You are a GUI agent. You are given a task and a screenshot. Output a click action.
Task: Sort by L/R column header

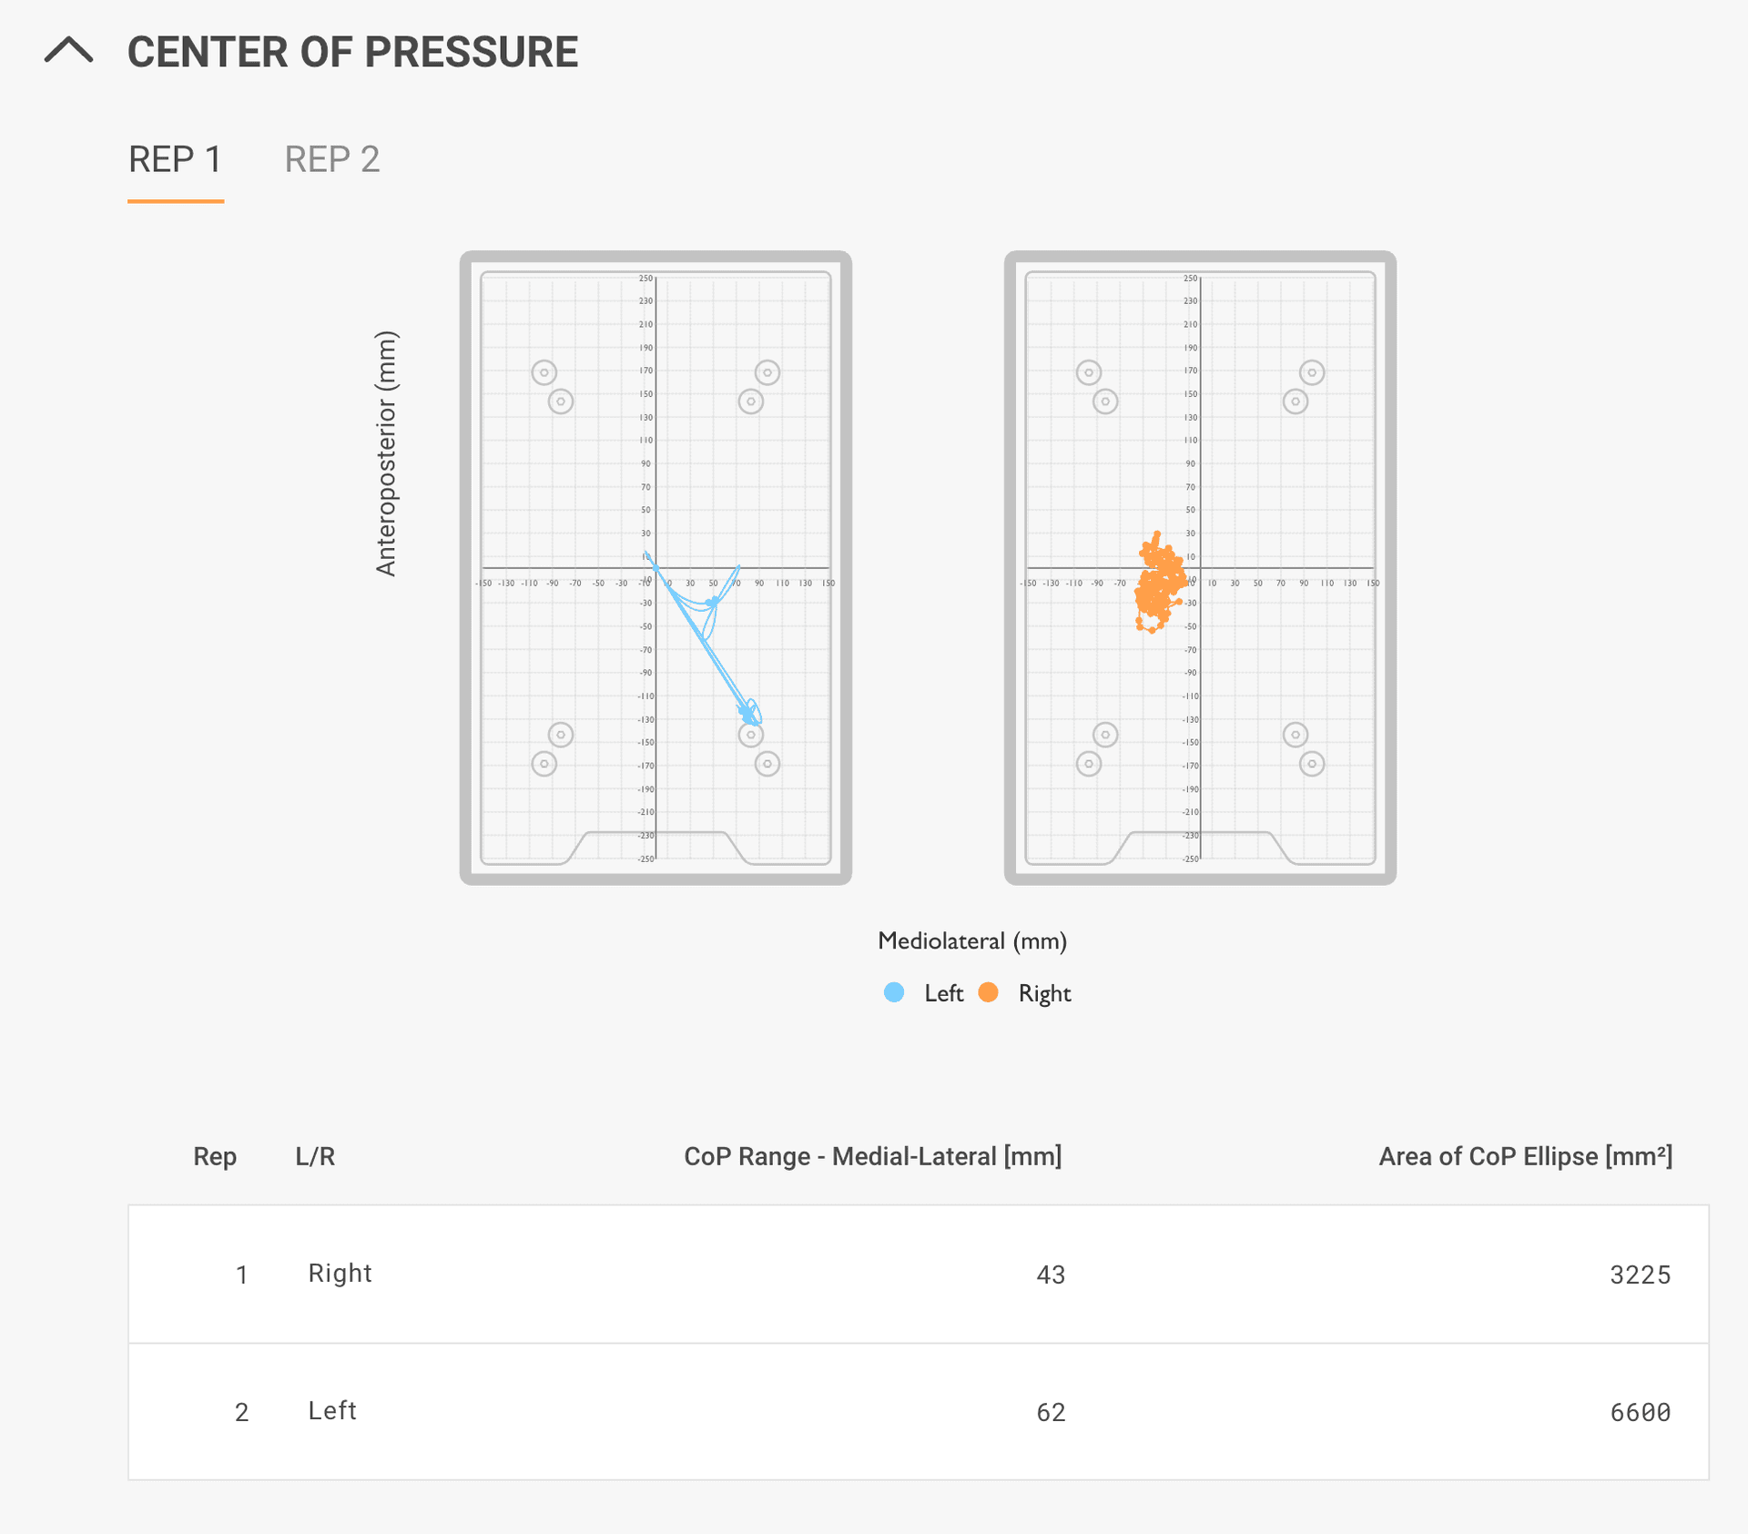[x=315, y=1156]
